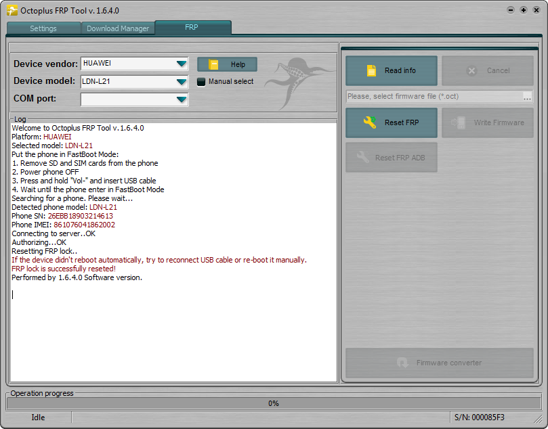Image resolution: width=548 pixels, height=429 pixels.
Task: Click the Firmware converter button label
Action: [x=448, y=363]
